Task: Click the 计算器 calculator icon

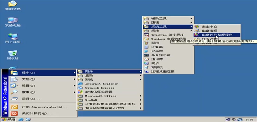Action: click(x=146, y=47)
